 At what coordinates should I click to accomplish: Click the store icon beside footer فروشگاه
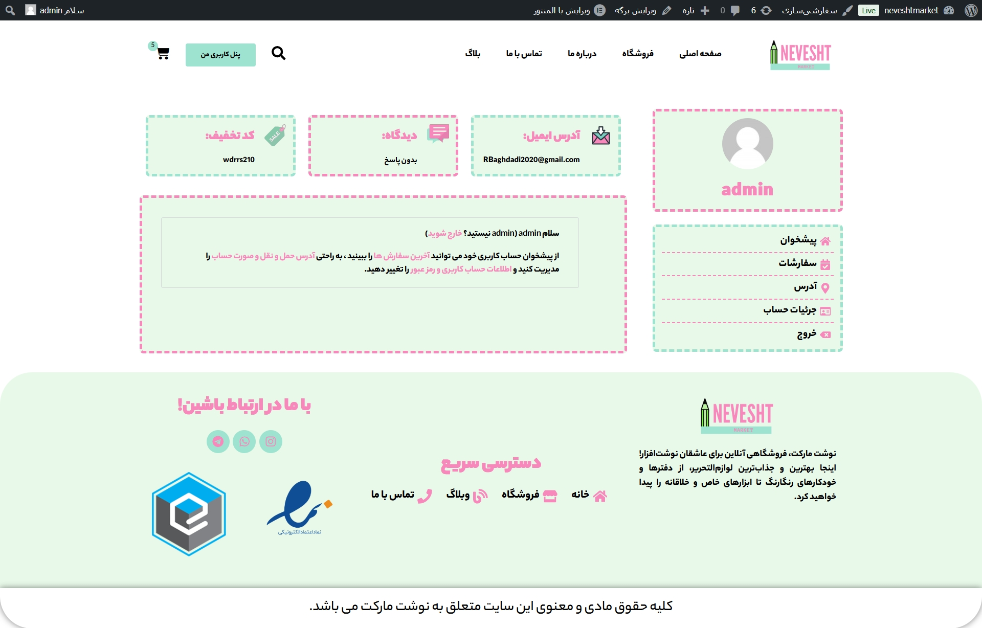[550, 496]
